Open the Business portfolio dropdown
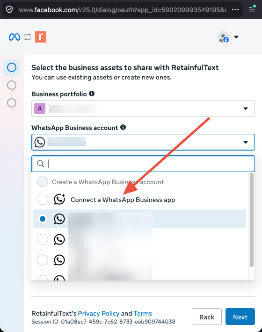 143,108
